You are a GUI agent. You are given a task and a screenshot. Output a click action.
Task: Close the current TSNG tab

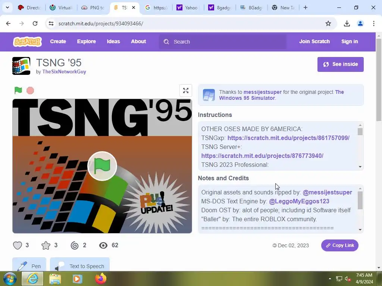coord(134,7)
